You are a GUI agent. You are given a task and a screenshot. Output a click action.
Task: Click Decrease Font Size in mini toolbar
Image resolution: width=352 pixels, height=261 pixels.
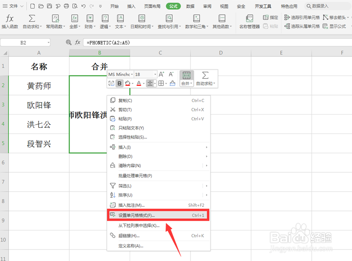(x=171, y=74)
